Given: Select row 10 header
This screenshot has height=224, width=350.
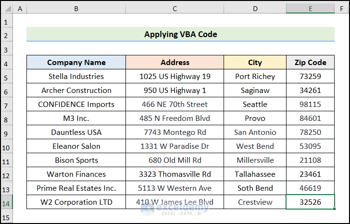Looking at the screenshot, I should pyautogui.click(x=6, y=146).
